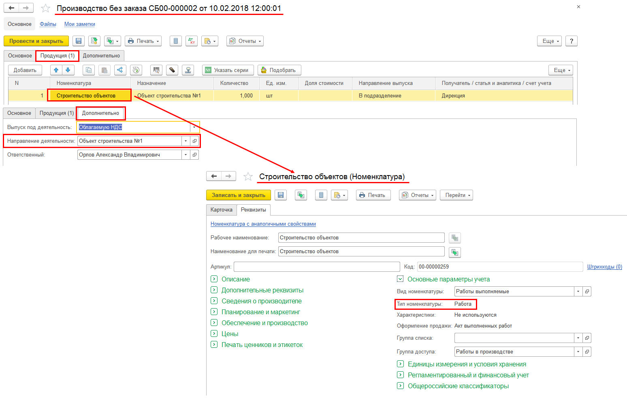Switch to the Реквизиты tab
Screen dimensions: 627x402
click(x=254, y=210)
